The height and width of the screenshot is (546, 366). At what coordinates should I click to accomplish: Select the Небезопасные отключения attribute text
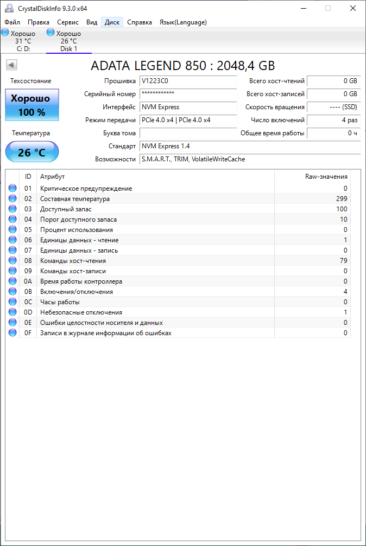[x=81, y=312]
